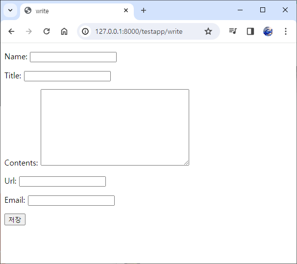
Task: View site information icon in address bar
Action: pos(85,31)
